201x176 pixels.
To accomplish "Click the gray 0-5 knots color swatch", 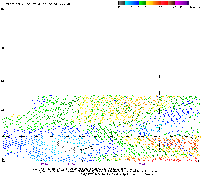I will 122,3.
